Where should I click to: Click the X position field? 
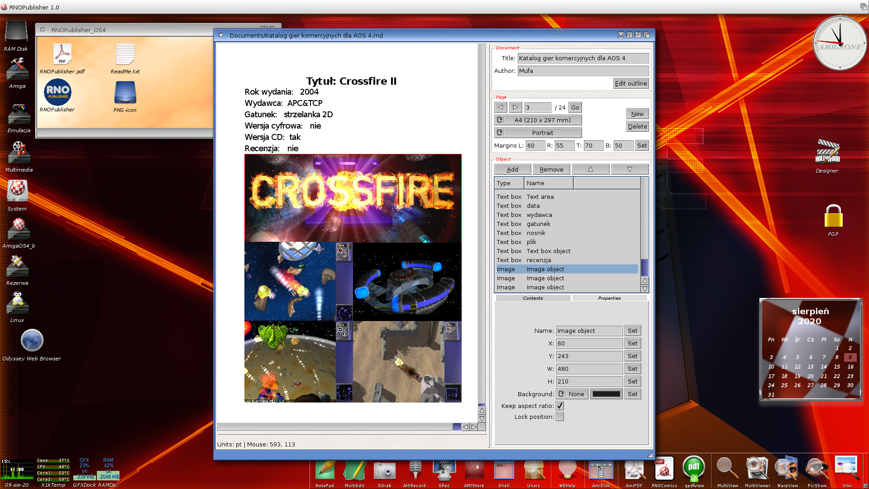[589, 343]
